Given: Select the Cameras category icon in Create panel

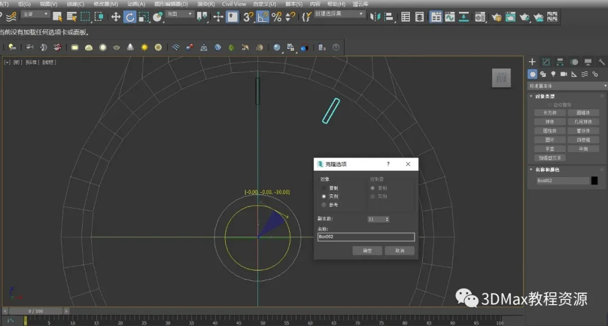Looking at the screenshot, I should tap(564, 74).
